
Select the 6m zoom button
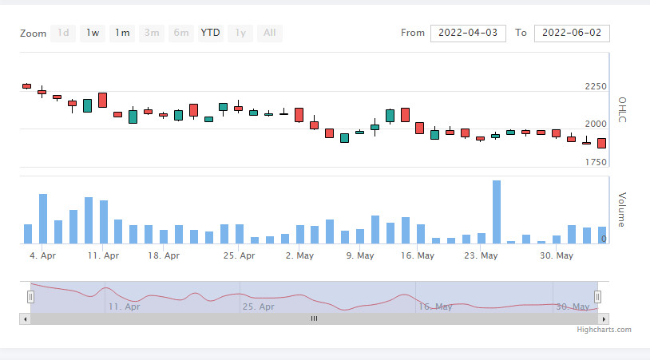pyautogui.click(x=181, y=34)
